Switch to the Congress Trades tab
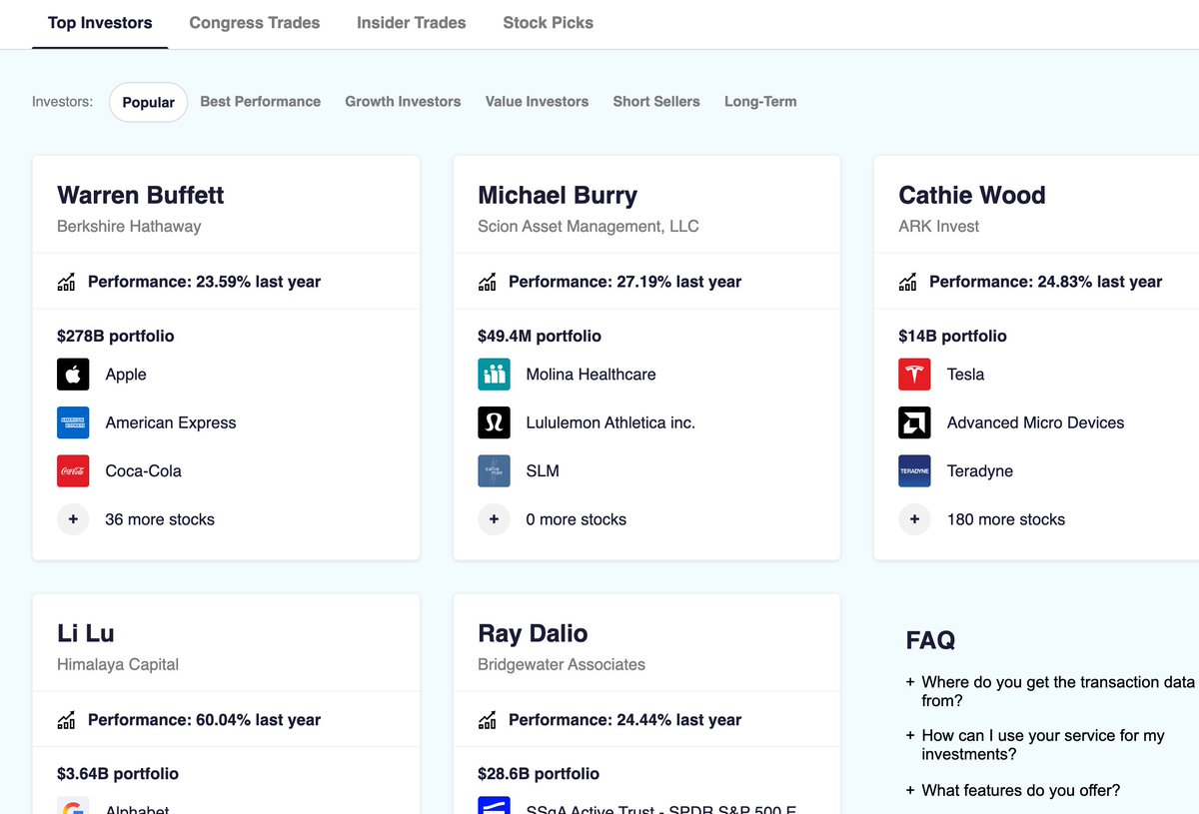Viewport: 1199px width, 814px height. click(255, 22)
